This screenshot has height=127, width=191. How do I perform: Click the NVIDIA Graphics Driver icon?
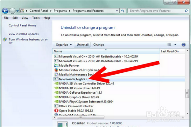tap(56, 97)
